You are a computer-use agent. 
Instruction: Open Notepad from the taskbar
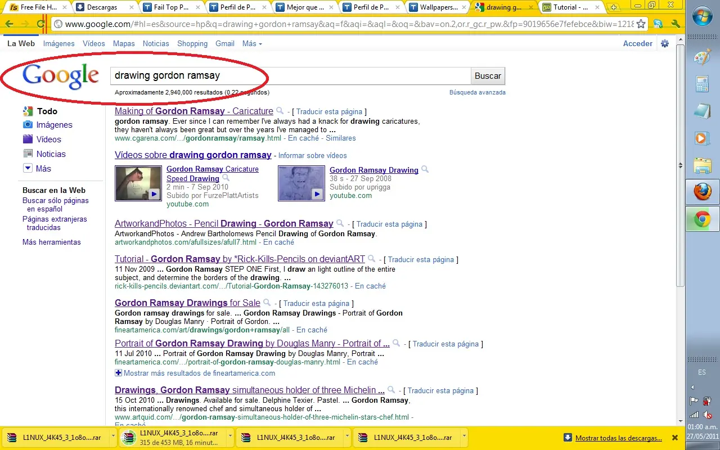702,111
